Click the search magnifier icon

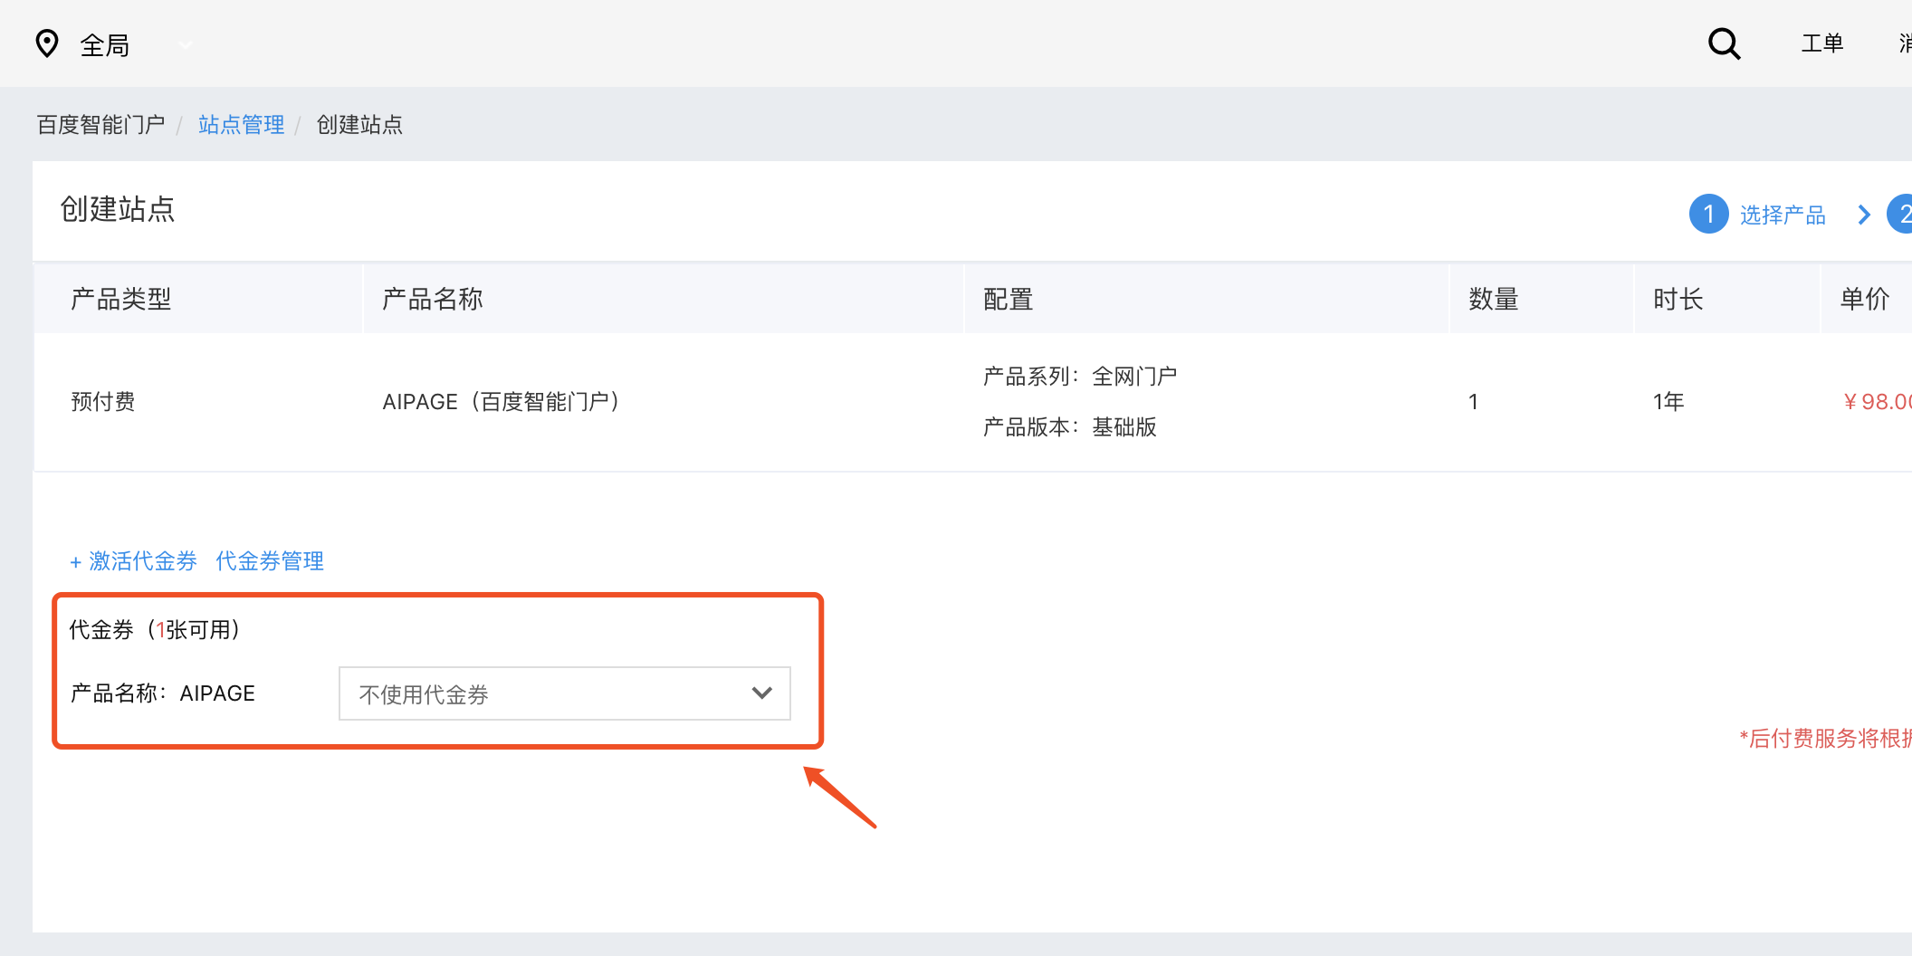pyautogui.click(x=1724, y=43)
